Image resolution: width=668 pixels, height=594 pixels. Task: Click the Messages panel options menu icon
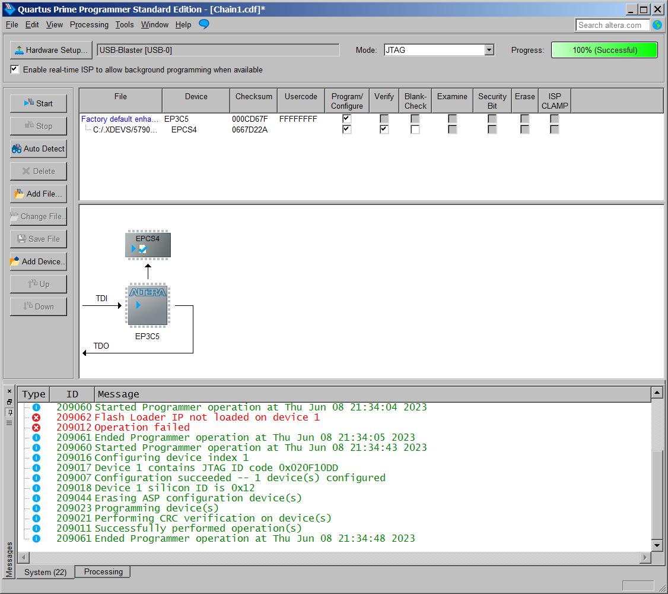[x=9, y=423]
